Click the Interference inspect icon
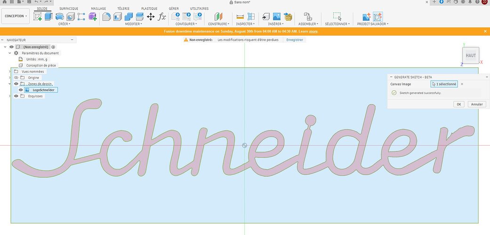Image resolution: width=490 pixels, height=235 pixels. pyautogui.click(x=251, y=16)
